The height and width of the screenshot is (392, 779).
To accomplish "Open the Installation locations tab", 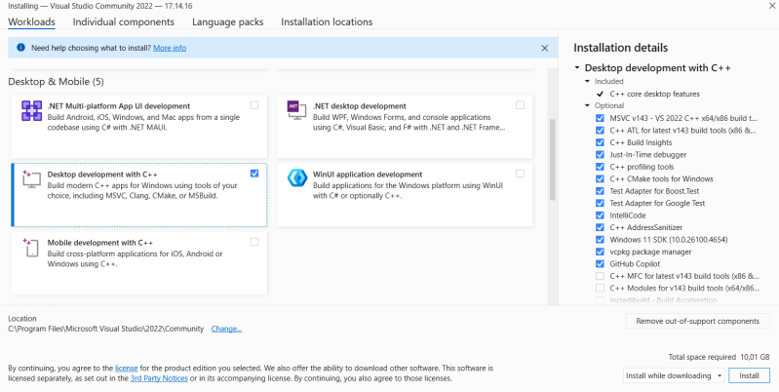I will [327, 21].
